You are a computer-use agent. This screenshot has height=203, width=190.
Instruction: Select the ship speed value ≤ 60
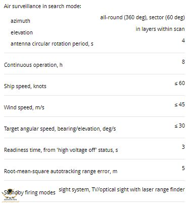pos(179,83)
